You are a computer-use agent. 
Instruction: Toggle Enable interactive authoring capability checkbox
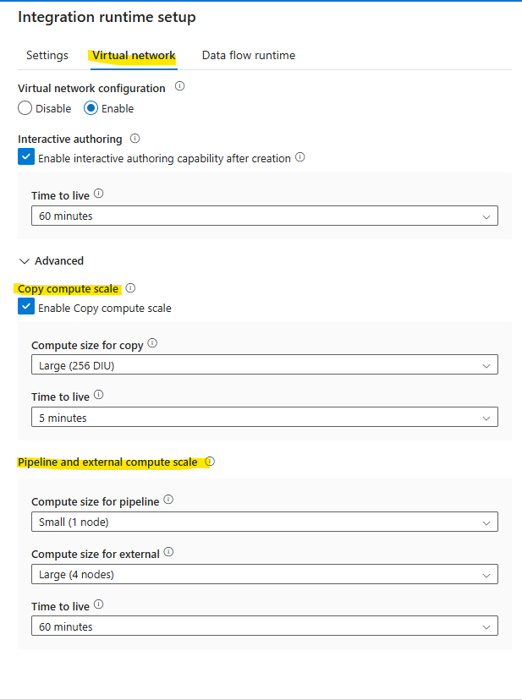coord(26,157)
